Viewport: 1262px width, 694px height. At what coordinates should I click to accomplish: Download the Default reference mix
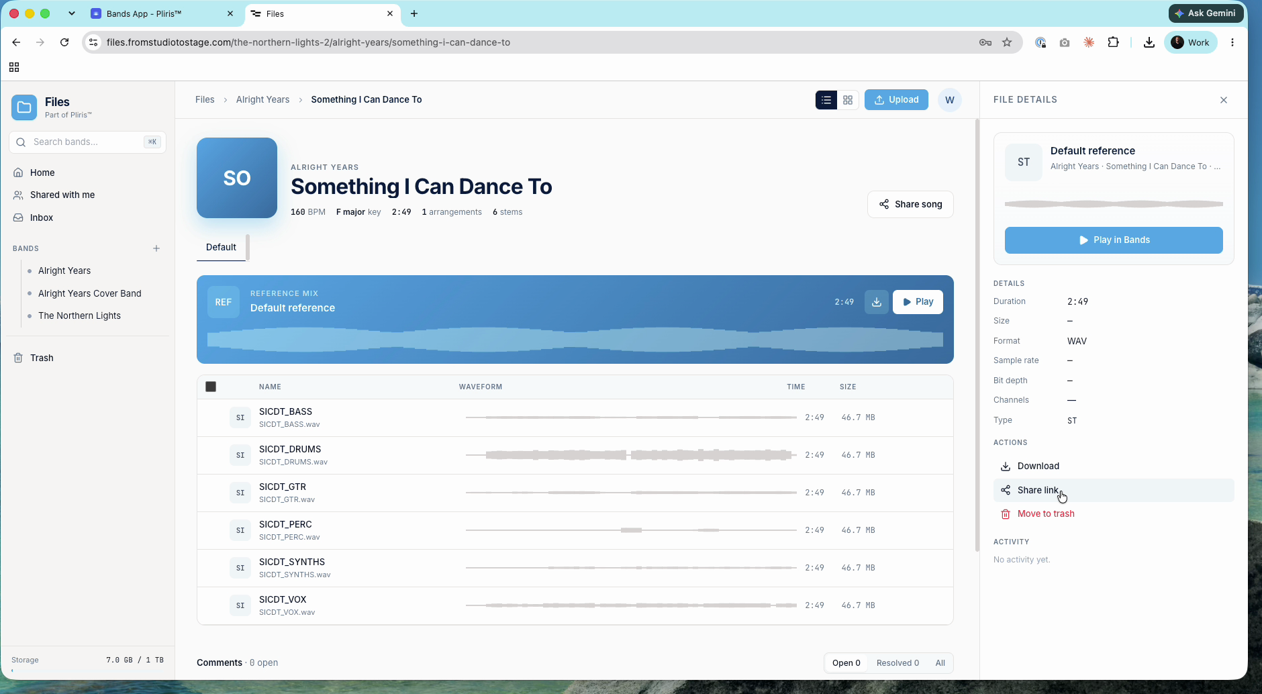tap(877, 302)
